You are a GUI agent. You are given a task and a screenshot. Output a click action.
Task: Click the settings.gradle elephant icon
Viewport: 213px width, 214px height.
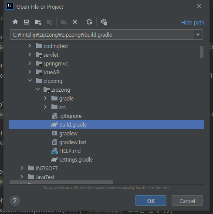54,160
